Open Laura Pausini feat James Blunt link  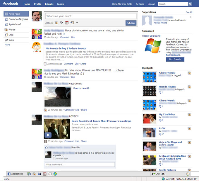pos(102,121)
